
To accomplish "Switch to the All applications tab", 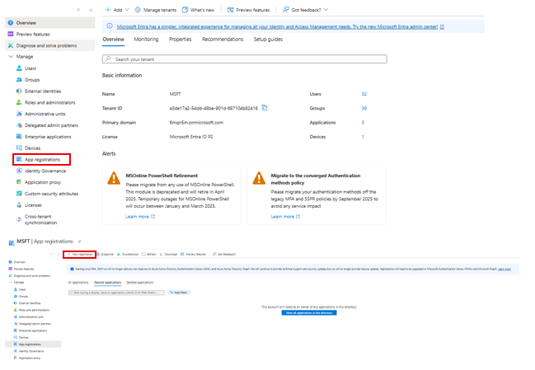I will (x=78, y=283).
